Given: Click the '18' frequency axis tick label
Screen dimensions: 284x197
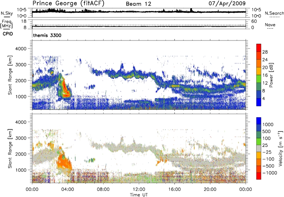Looking at the screenshot, I should point(23,21).
